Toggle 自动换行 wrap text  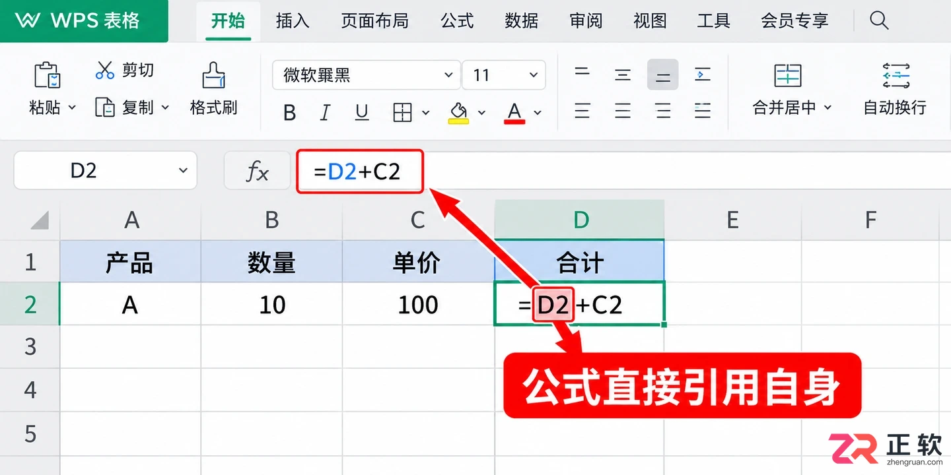(x=895, y=90)
